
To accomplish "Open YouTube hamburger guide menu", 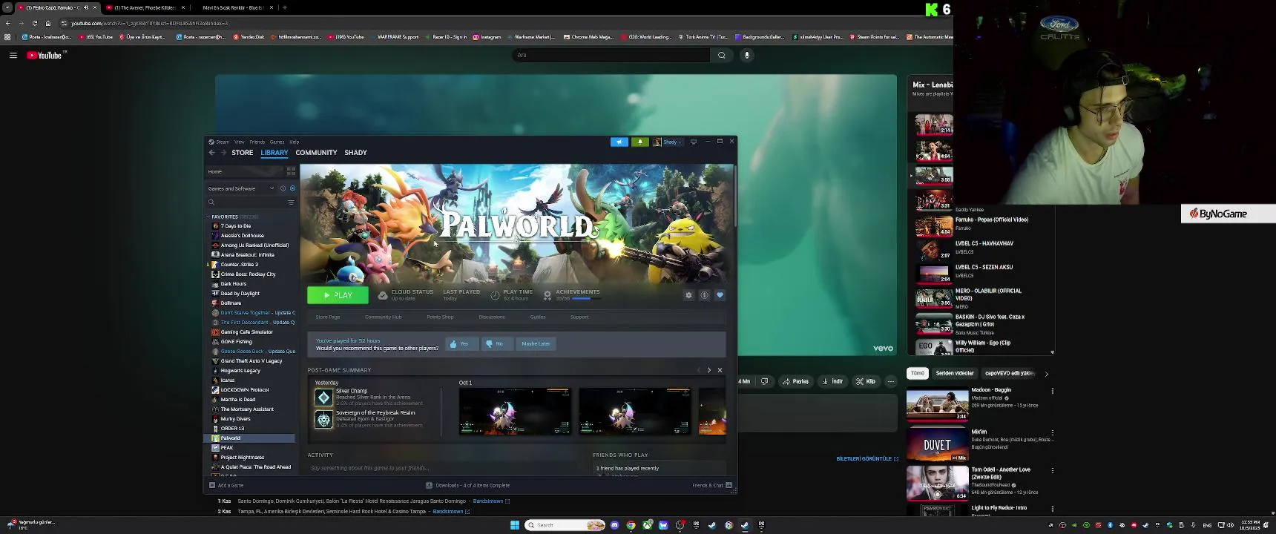I will coord(13,55).
